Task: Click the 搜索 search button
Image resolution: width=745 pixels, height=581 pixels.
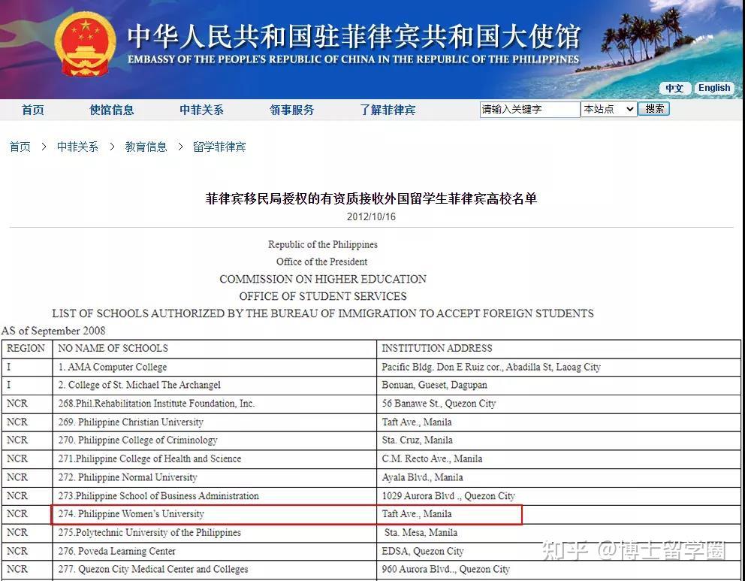Action: tap(654, 109)
